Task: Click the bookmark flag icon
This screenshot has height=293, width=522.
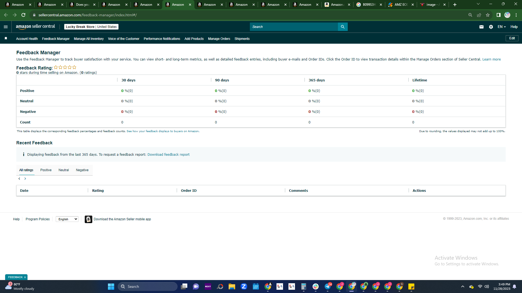Action: click(6, 39)
